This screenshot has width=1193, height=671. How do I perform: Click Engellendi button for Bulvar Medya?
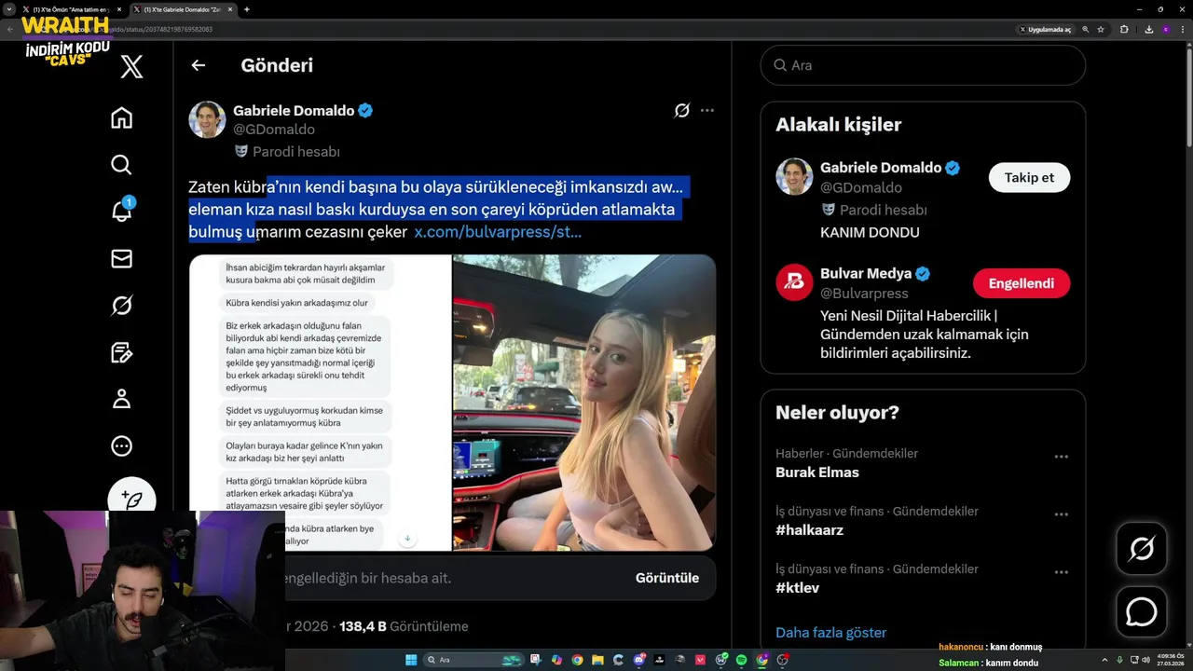click(x=1022, y=283)
